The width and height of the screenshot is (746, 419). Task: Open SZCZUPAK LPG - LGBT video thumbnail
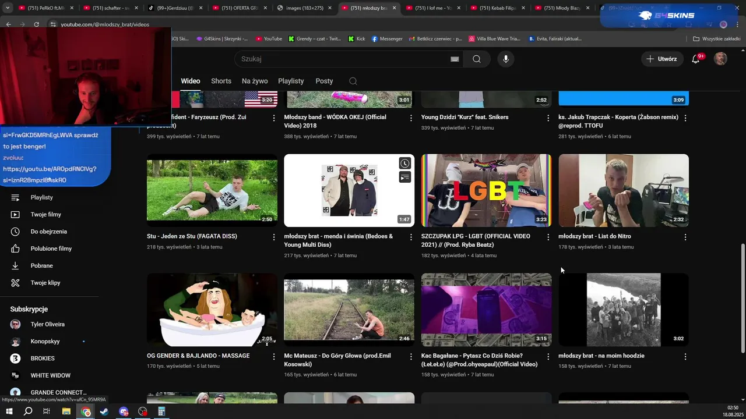tap(486, 190)
